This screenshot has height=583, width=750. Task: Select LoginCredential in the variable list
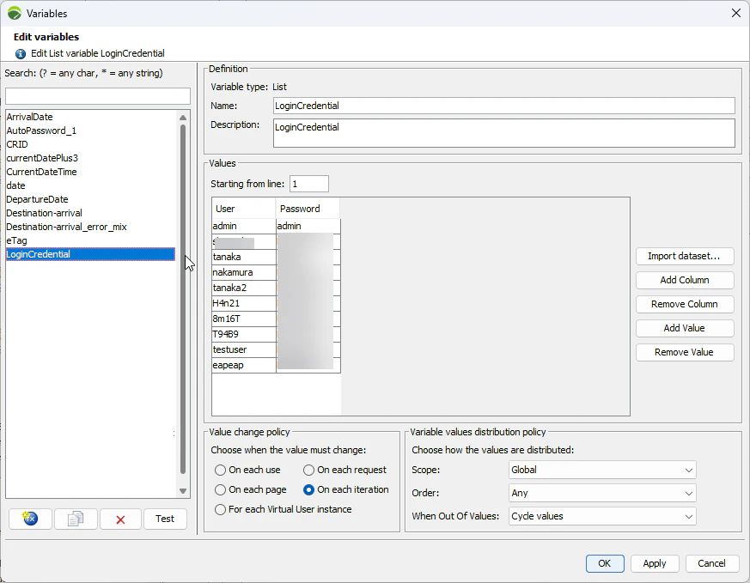pos(90,254)
